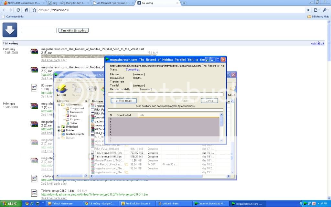The height and width of the screenshot is (207, 331).
Task: Cancel the connecting download
Action: coord(209,101)
